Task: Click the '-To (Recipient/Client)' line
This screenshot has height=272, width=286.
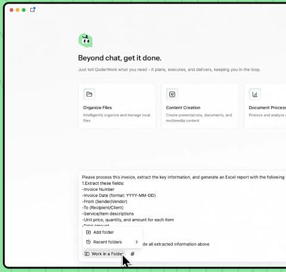Action: [102, 208]
